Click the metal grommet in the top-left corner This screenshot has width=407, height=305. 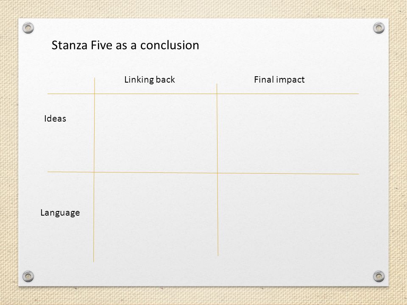(28, 28)
